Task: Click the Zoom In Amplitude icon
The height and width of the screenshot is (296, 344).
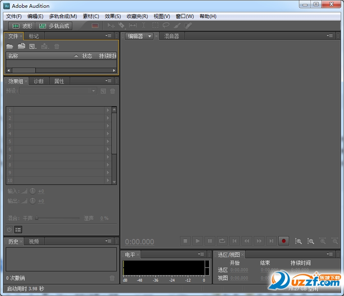Action: point(298,241)
